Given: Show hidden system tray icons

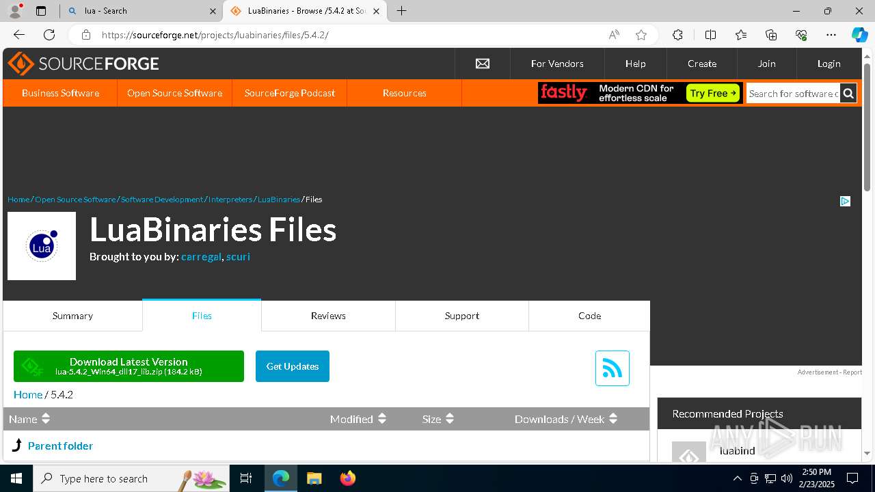Looking at the screenshot, I should (x=737, y=478).
